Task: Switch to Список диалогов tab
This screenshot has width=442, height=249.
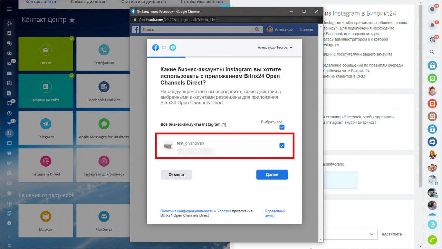Action: [89, 2]
